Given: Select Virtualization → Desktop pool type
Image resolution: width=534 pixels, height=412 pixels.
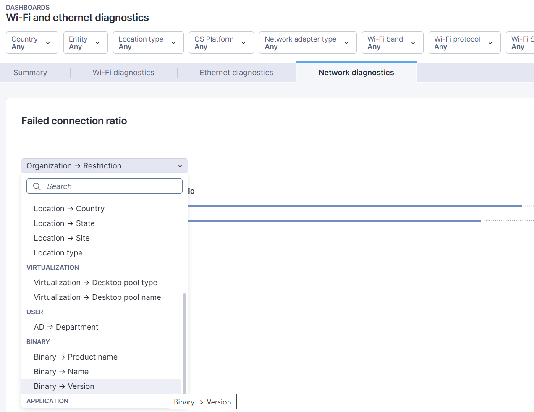Looking at the screenshot, I should point(96,283).
